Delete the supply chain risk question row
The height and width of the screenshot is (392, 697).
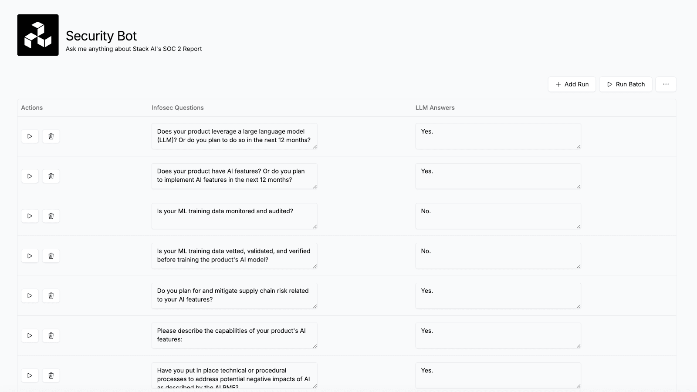pos(51,296)
